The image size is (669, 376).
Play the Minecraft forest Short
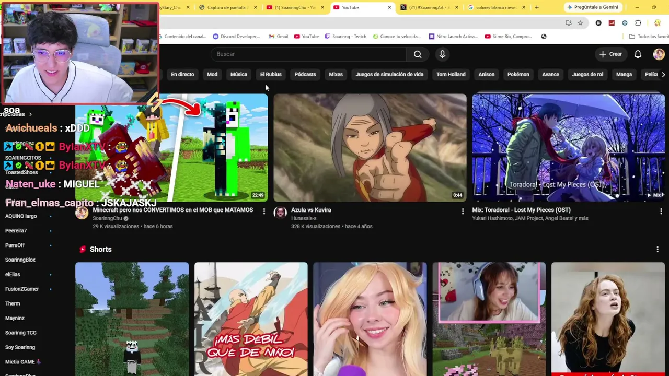point(132,319)
